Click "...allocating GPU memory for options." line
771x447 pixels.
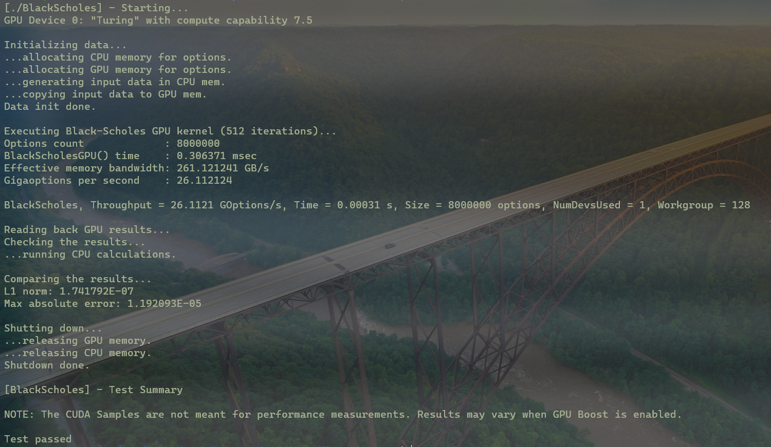tap(118, 70)
